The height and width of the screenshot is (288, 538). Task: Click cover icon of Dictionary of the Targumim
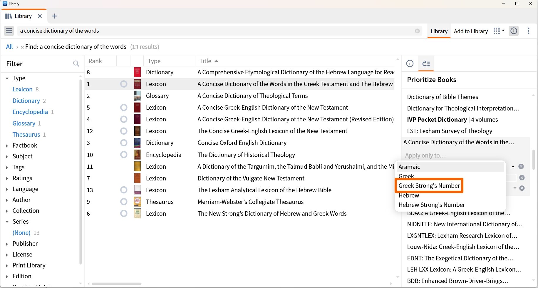137,167
